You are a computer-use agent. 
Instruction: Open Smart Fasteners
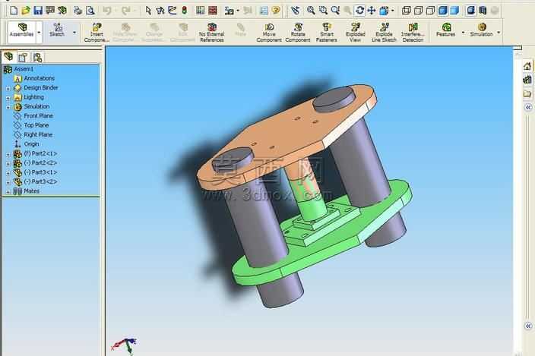(x=327, y=33)
